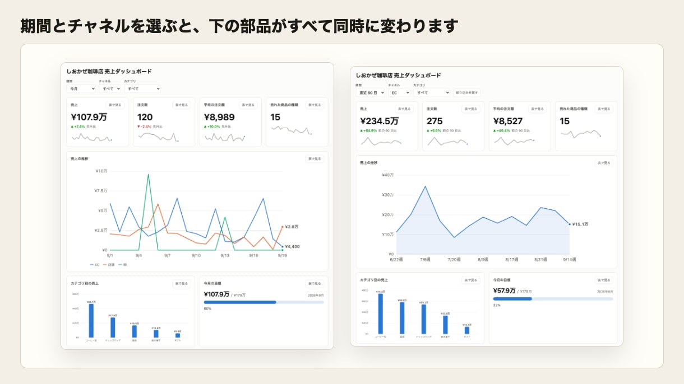Click 表で見る on カテゴリ別の売上, 直近 90 日 dashboard
Image resolution: width=684 pixels, height=384 pixels.
click(x=471, y=280)
